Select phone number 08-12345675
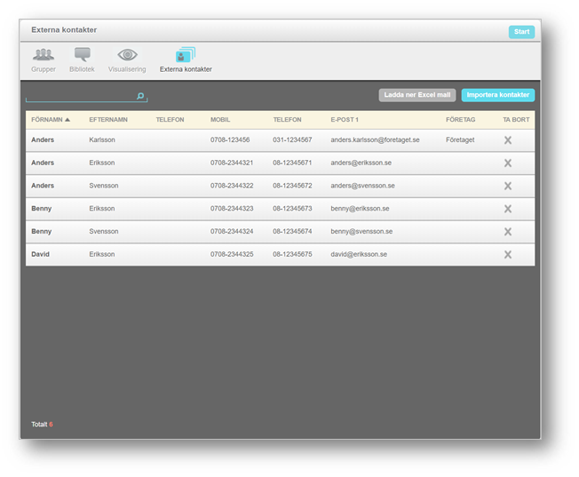This screenshot has height=477, width=579. pyautogui.click(x=292, y=255)
